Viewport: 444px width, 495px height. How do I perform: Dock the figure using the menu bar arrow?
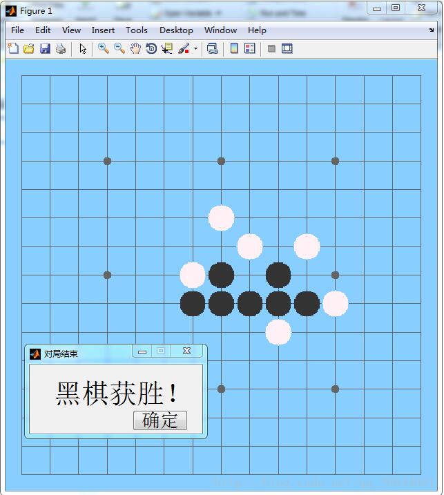pos(432,30)
